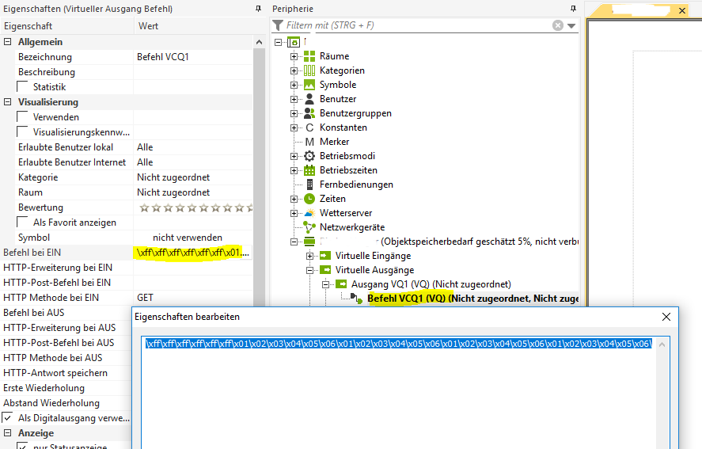Expand the Zeiten tree node
Image resolution: width=702 pixels, height=449 pixels.
pyautogui.click(x=294, y=199)
